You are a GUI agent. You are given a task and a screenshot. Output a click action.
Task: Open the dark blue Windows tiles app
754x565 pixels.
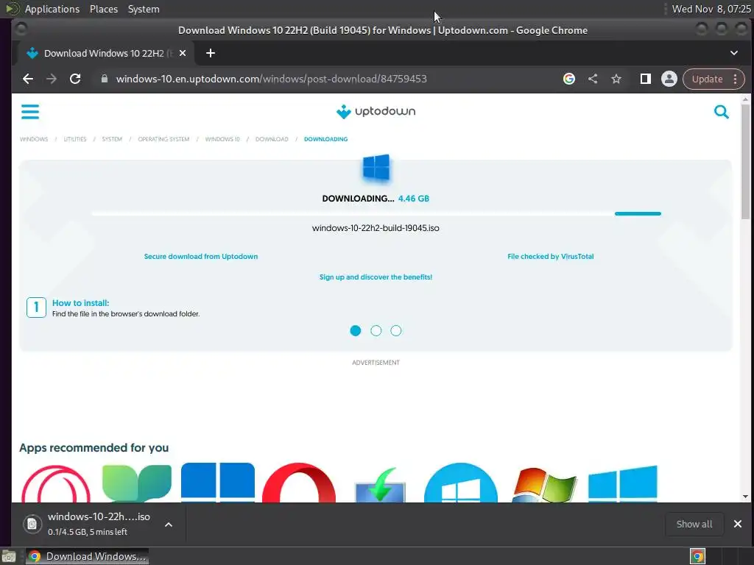pos(218,483)
